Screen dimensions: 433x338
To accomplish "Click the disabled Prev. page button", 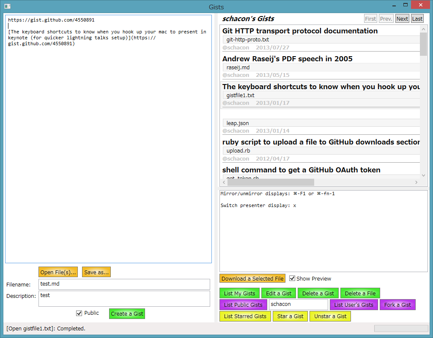I will [386, 19].
